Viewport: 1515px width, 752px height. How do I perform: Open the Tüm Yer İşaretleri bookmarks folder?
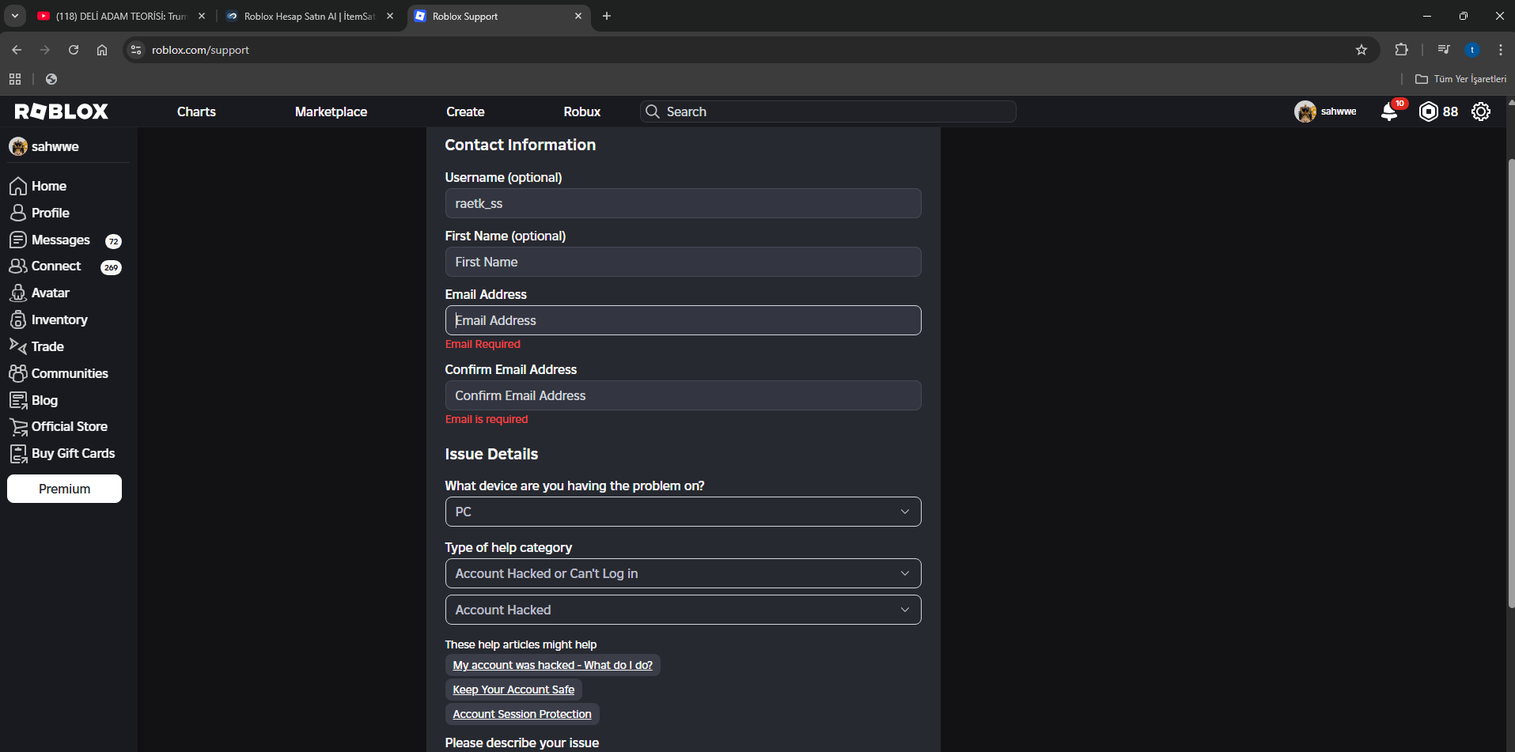(1460, 79)
